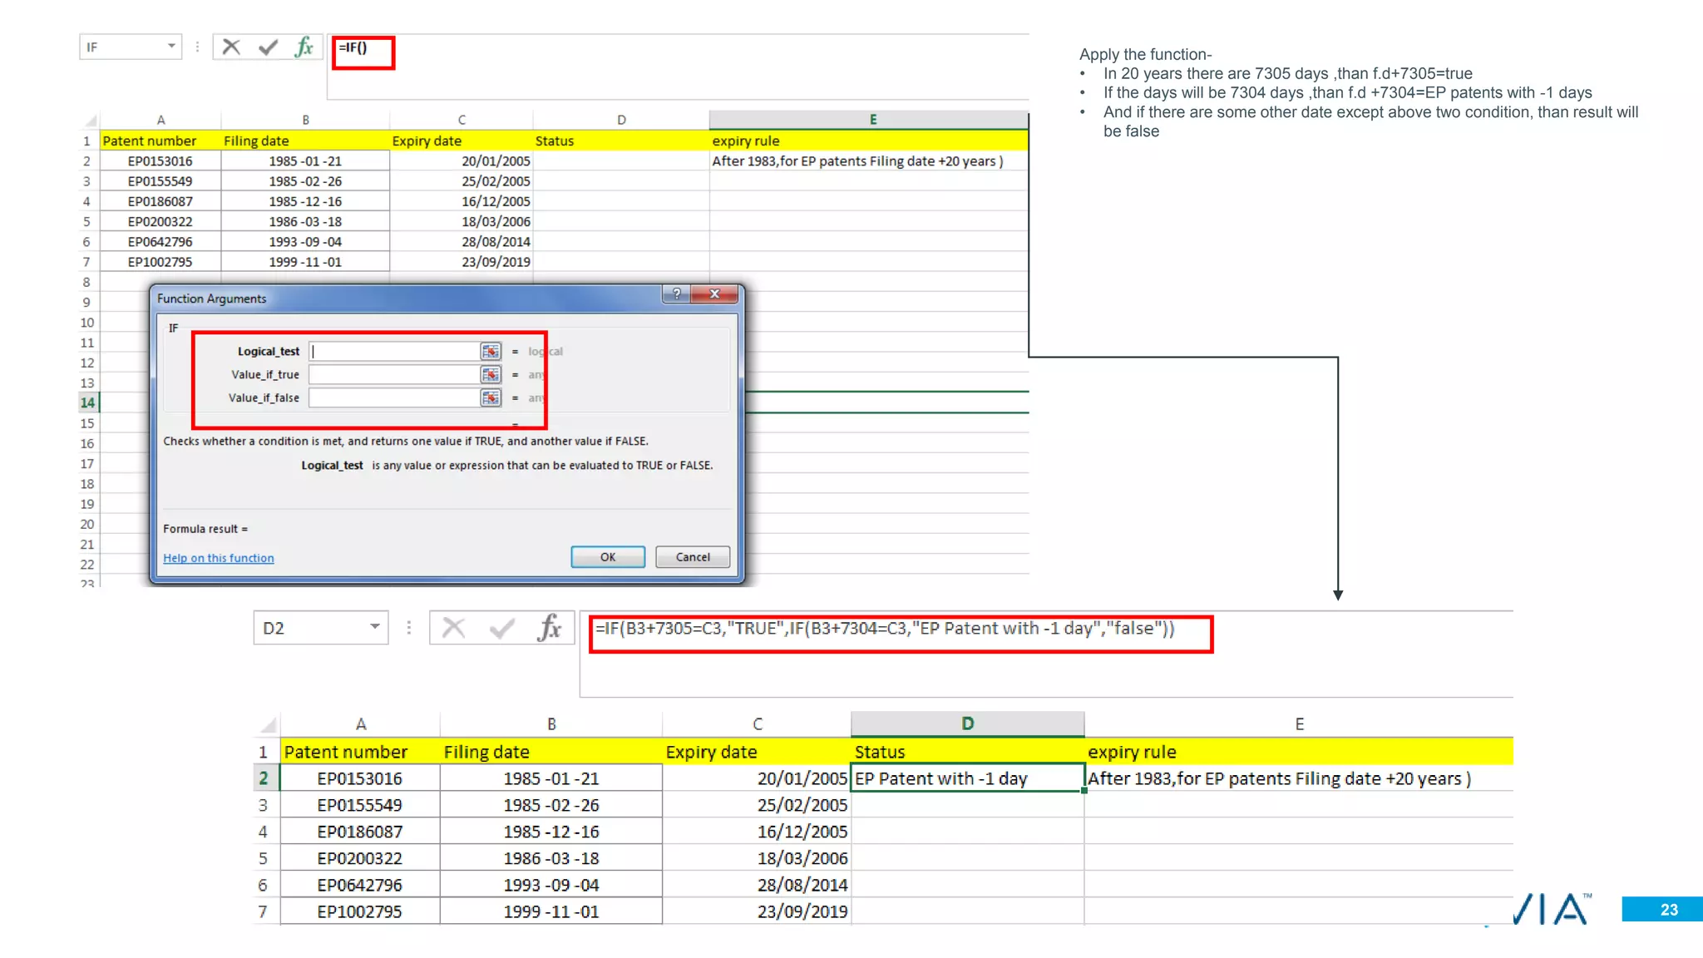The width and height of the screenshot is (1703, 958).
Task: Click top sheet expiry date 18/03/2006
Action: (x=462, y=222)
